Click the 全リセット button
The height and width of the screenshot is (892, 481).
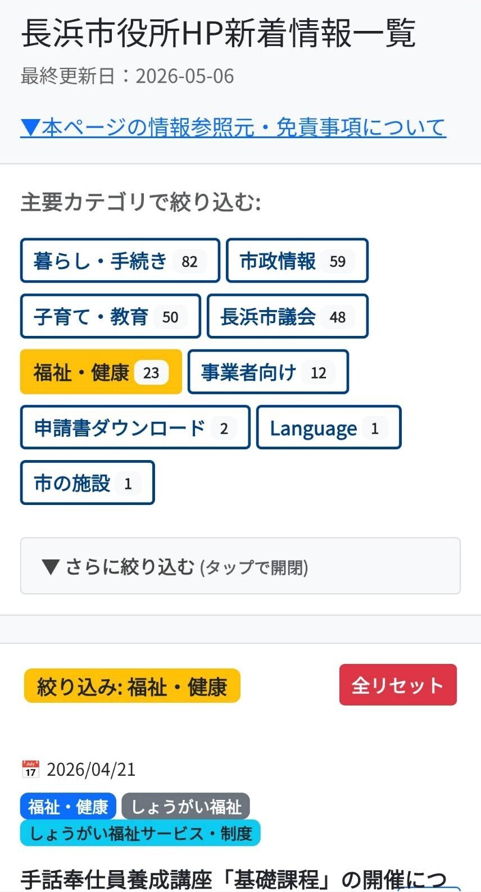398,685
